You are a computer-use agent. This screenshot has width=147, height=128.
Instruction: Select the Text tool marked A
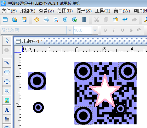(x=7, y=110)
